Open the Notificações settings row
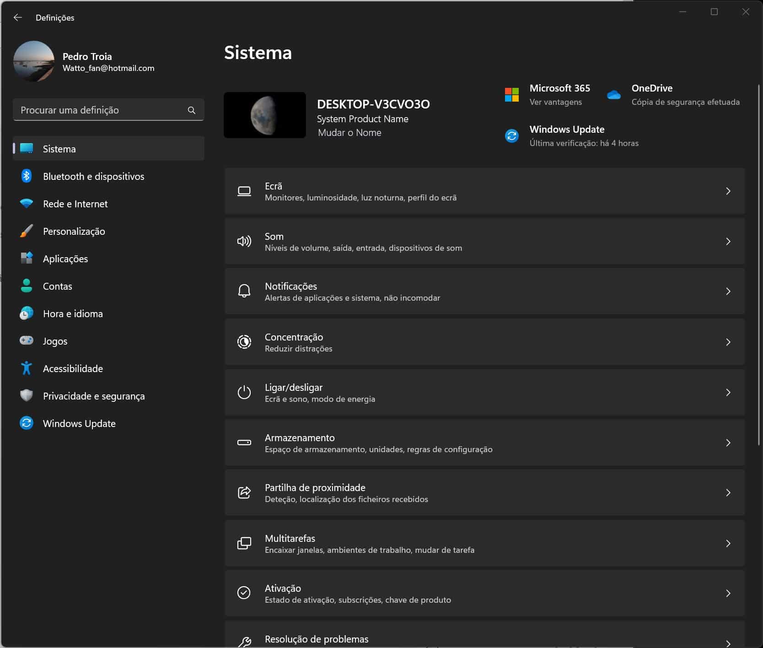Viewport: 763px width, 648px height. (484, 292)
